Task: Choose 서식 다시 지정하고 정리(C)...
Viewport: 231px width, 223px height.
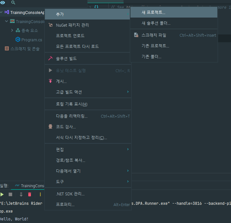Action: [88, 138]
